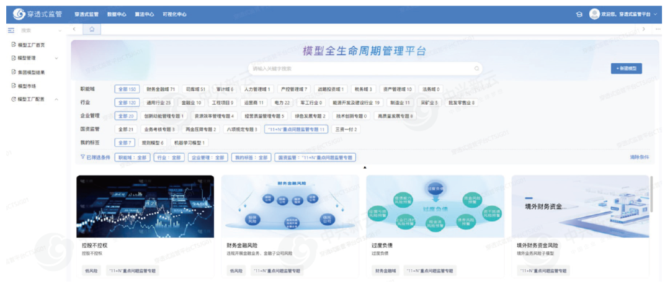Click applied condition 国资监管："11+N"重点问题监管专题
The image size is (670, 304).
[315, 158]
